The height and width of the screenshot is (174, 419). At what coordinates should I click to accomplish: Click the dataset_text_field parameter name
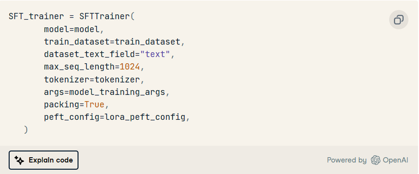(90, 55)
